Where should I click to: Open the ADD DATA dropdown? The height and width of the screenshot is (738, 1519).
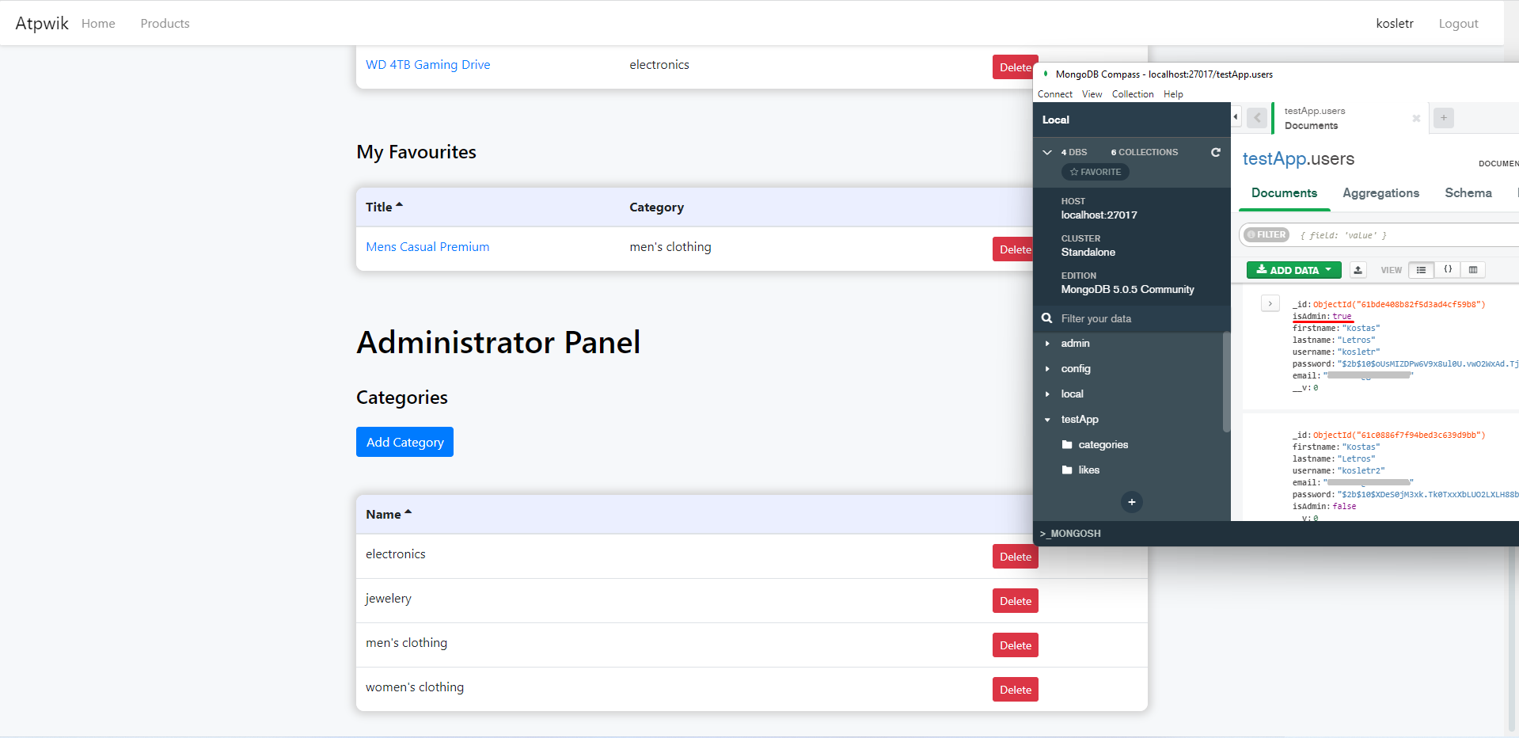point(1293,270)
